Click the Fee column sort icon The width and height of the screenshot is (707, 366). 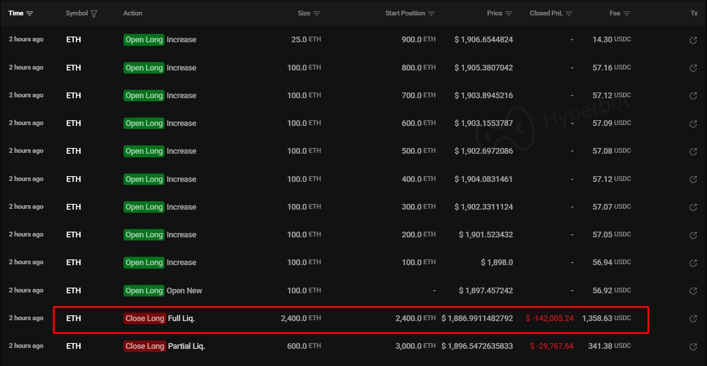click(x=627, y=14)
